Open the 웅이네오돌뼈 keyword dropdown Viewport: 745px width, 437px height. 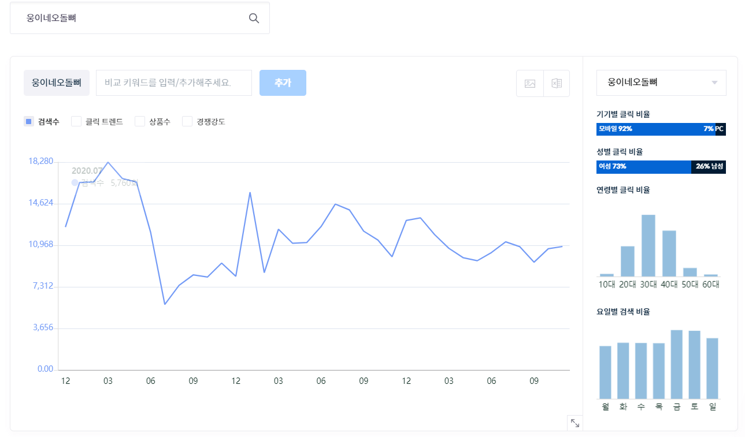[x=661, y=83]
